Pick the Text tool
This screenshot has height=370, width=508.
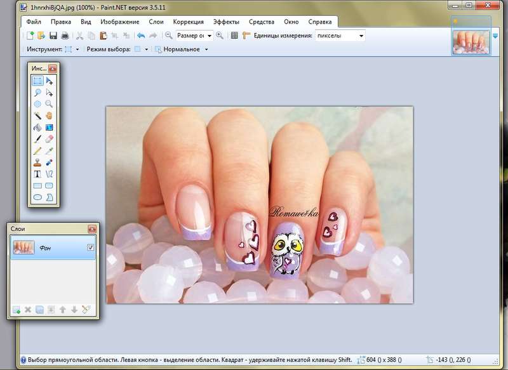click(37, 173)
